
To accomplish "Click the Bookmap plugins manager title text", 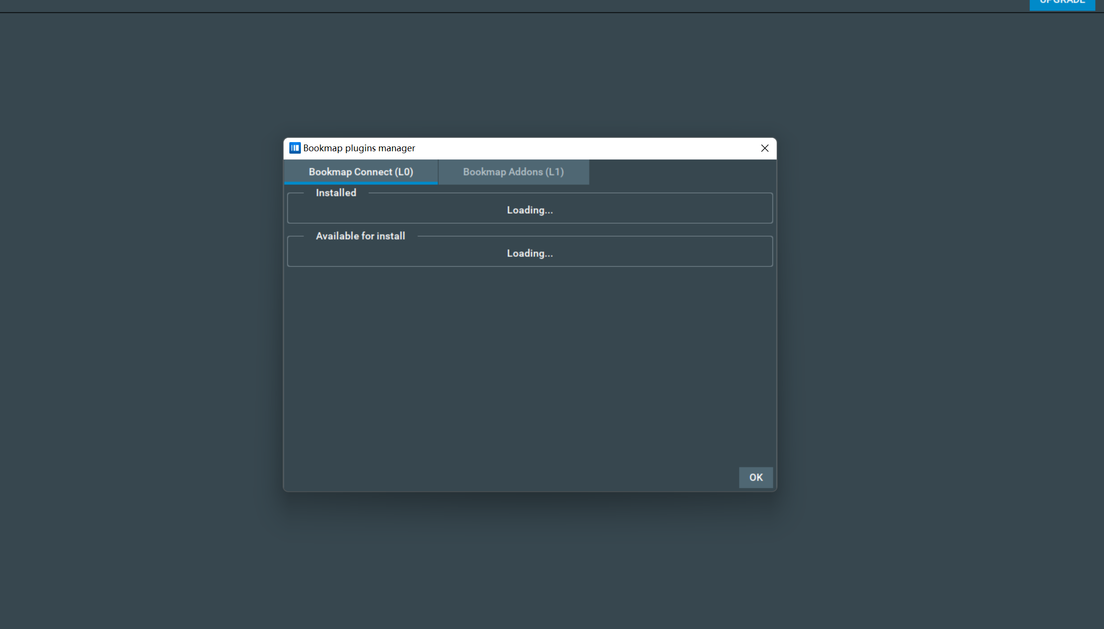I will tap(359, 148).
